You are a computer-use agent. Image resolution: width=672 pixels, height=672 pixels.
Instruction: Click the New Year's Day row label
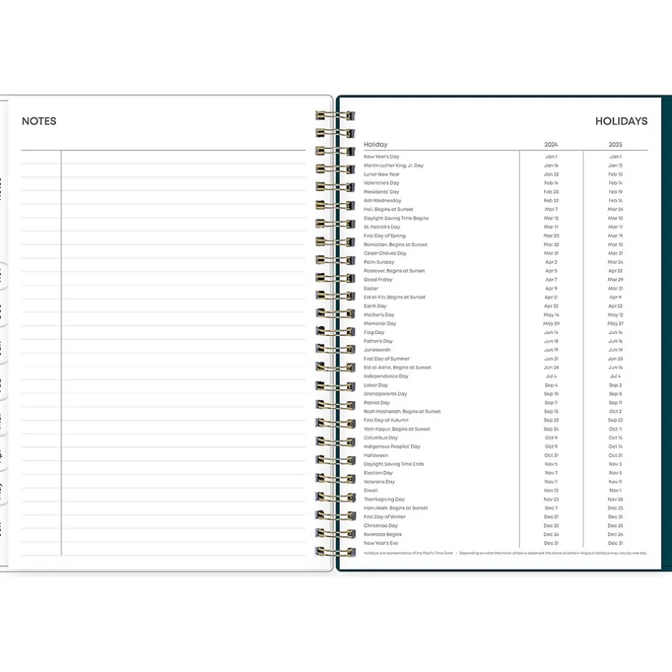[x=381, y=157]
